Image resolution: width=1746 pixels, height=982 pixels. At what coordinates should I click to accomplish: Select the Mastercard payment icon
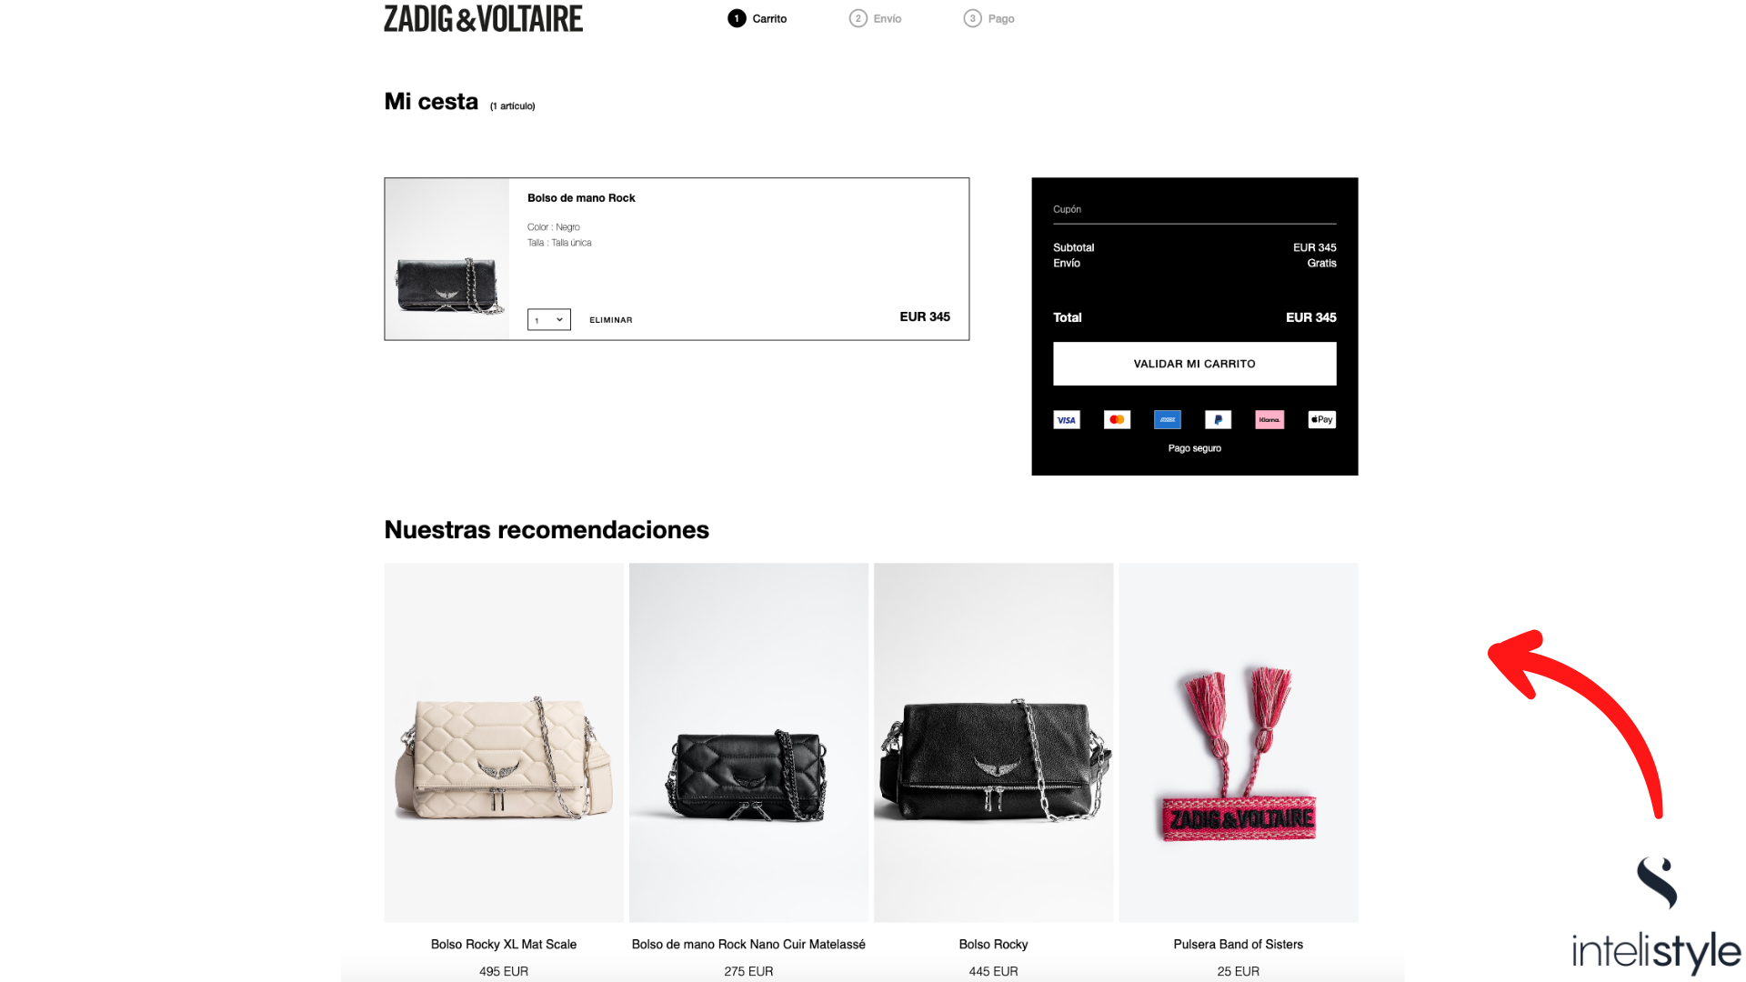click(x=1117, y=419)
